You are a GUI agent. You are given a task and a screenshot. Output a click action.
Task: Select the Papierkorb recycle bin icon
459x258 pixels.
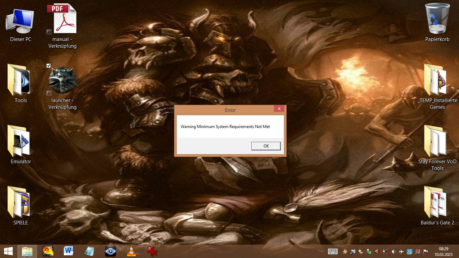point(437,19)
